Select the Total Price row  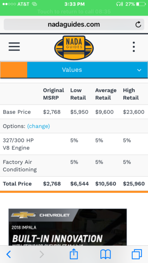click(74, 184)
